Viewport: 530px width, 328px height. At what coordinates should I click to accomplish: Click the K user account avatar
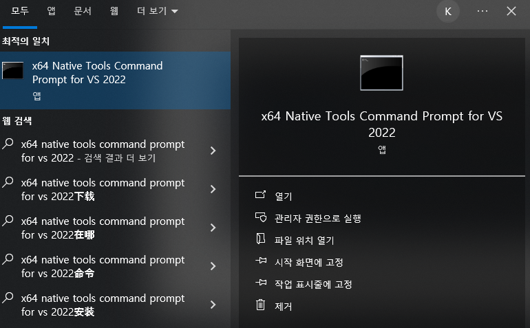(x=448, y=12)
